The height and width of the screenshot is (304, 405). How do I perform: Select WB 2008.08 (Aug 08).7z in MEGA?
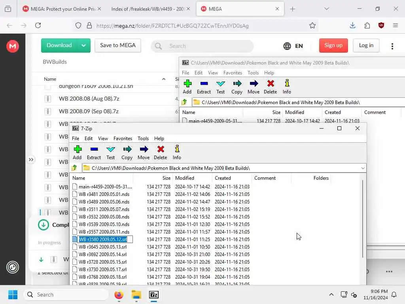point(89,99)
